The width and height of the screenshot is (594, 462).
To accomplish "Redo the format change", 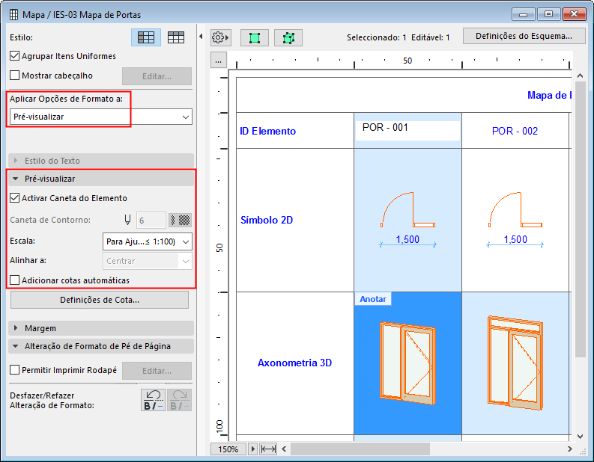I will [179, 400].
